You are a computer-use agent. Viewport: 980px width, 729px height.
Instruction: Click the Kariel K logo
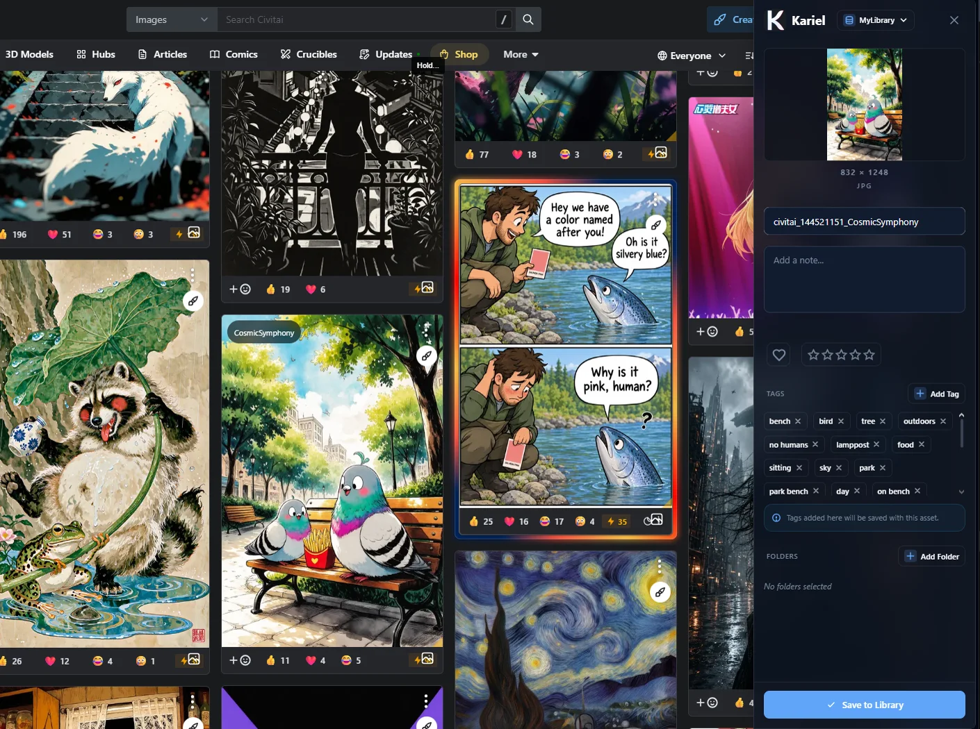(x=776, y=20)
